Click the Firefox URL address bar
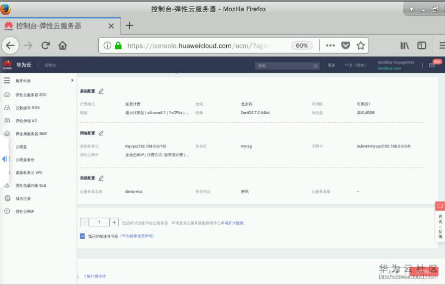Screen dimensions: 445x285 coord(199,46)
